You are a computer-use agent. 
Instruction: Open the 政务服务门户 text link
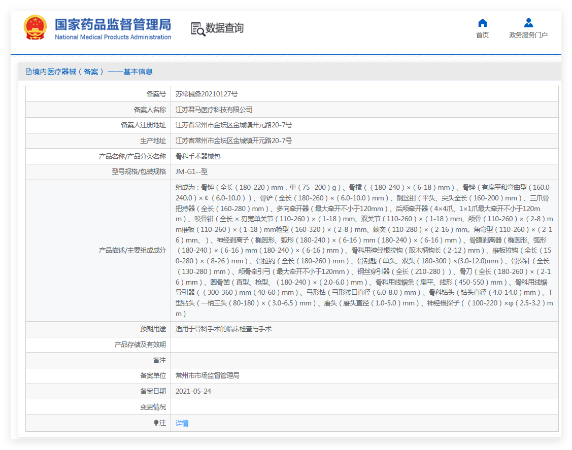pos(528,35)
